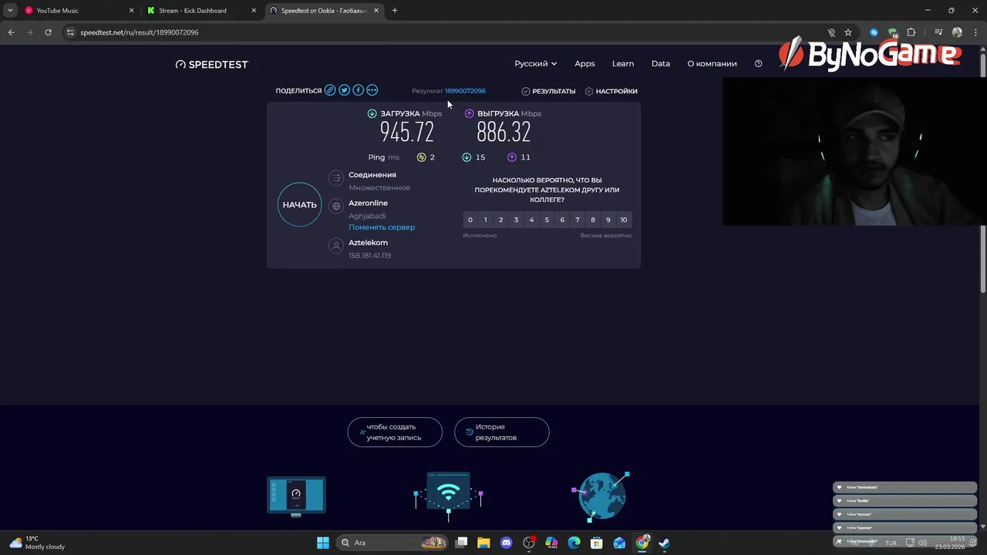Click the download latency icon showing 15
987x555 pixels.
(x=467, y=157)
